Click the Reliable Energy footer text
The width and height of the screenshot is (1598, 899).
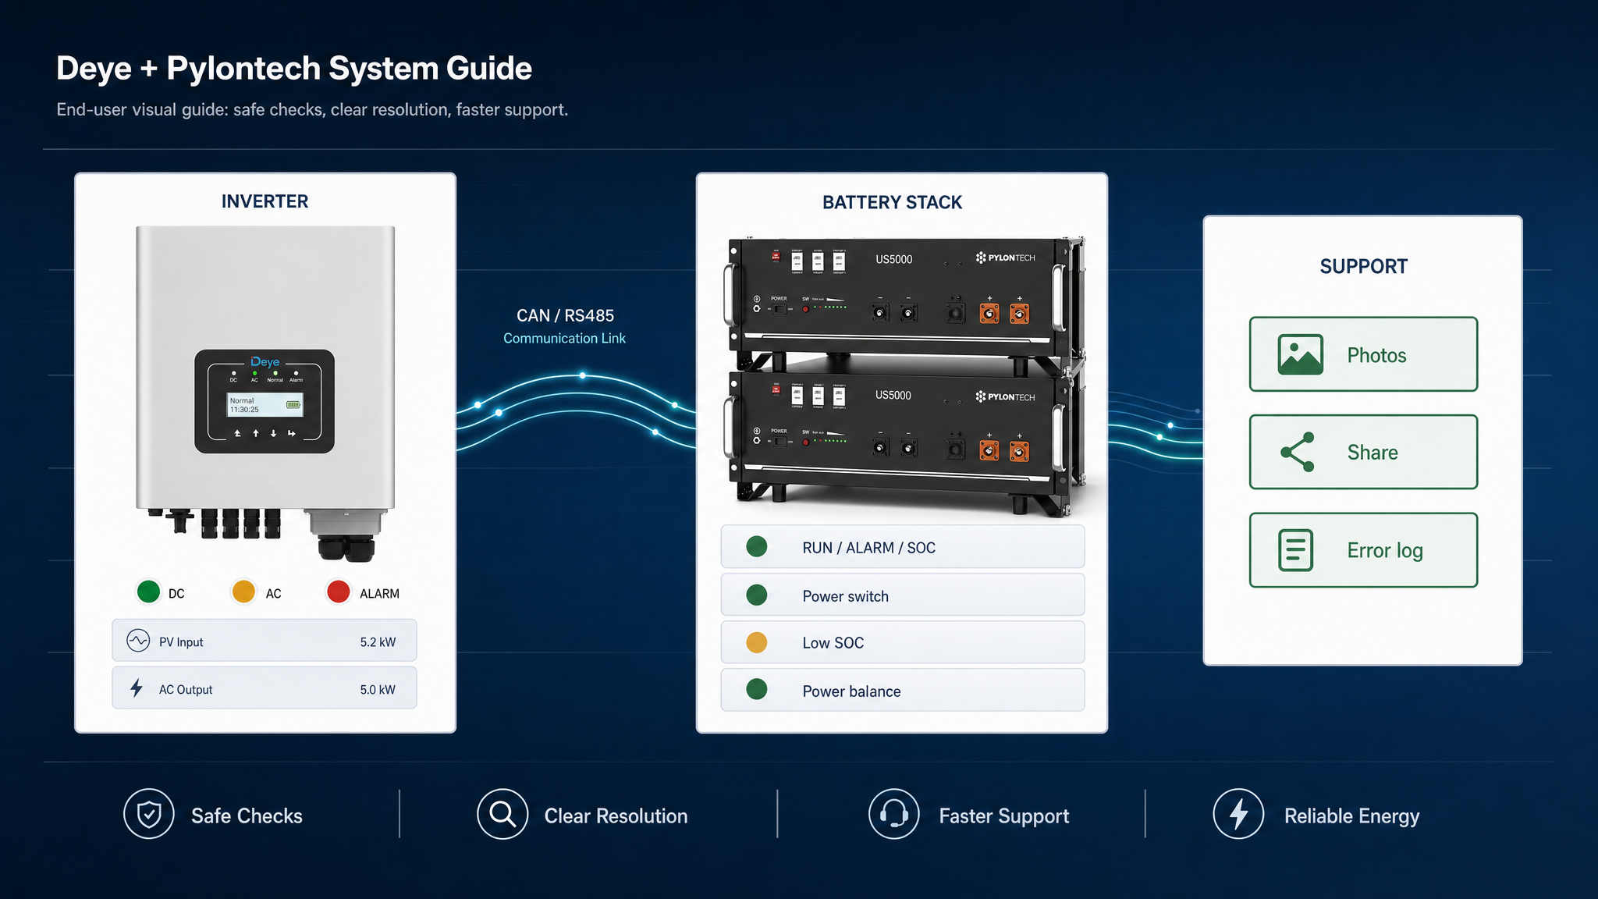1352,816
